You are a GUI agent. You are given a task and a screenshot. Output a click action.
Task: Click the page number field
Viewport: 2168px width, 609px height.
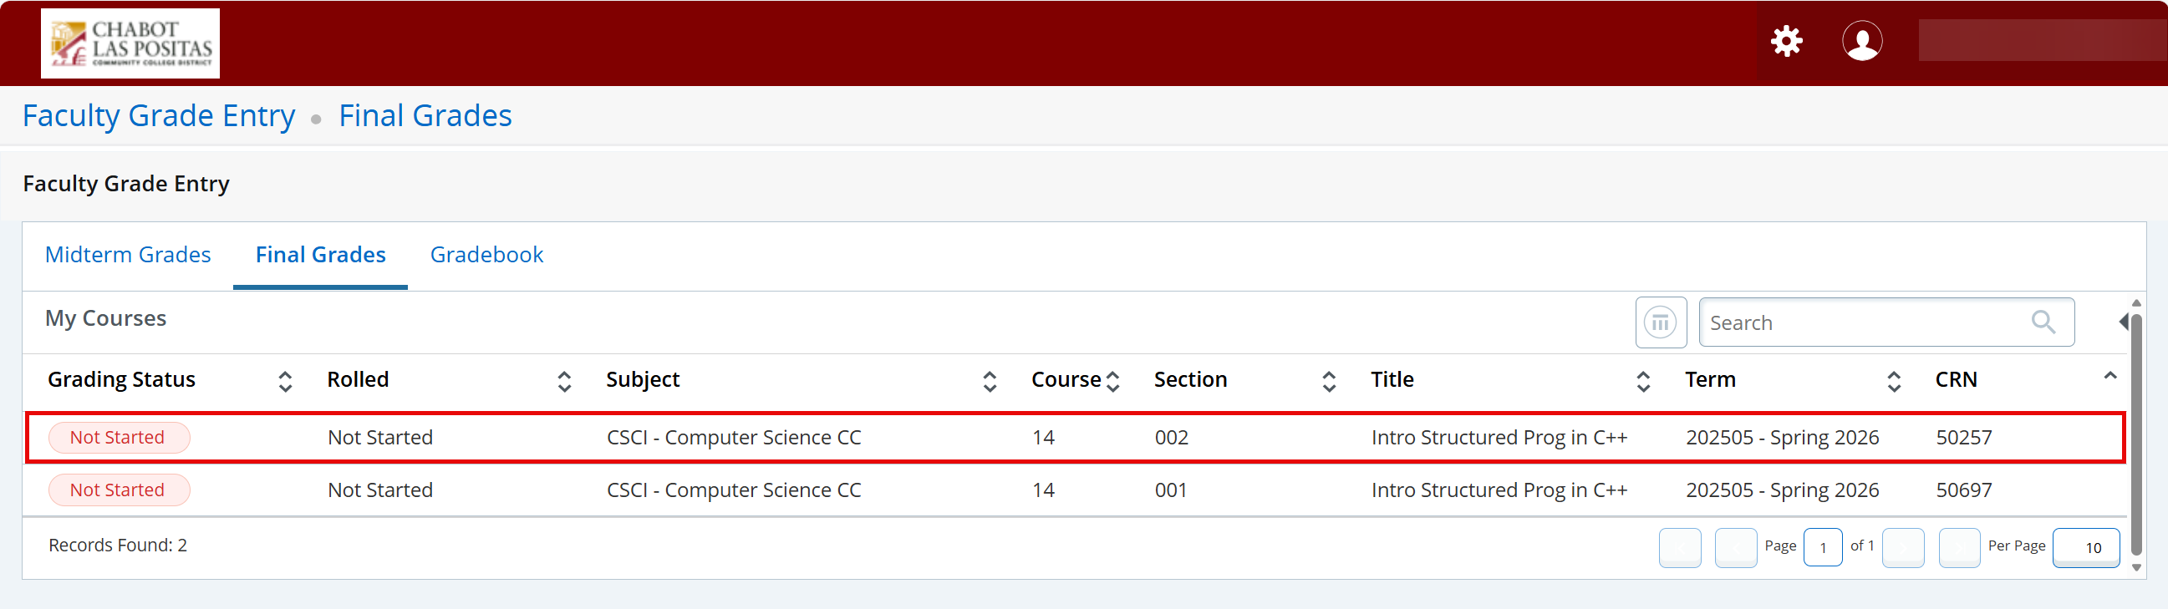(x=1823, y=547)
